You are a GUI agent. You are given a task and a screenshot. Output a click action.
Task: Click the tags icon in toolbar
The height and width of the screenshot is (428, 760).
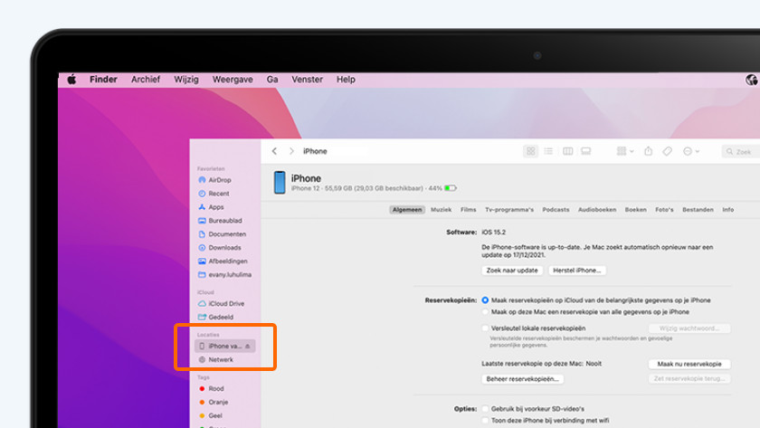pos(668,151)
